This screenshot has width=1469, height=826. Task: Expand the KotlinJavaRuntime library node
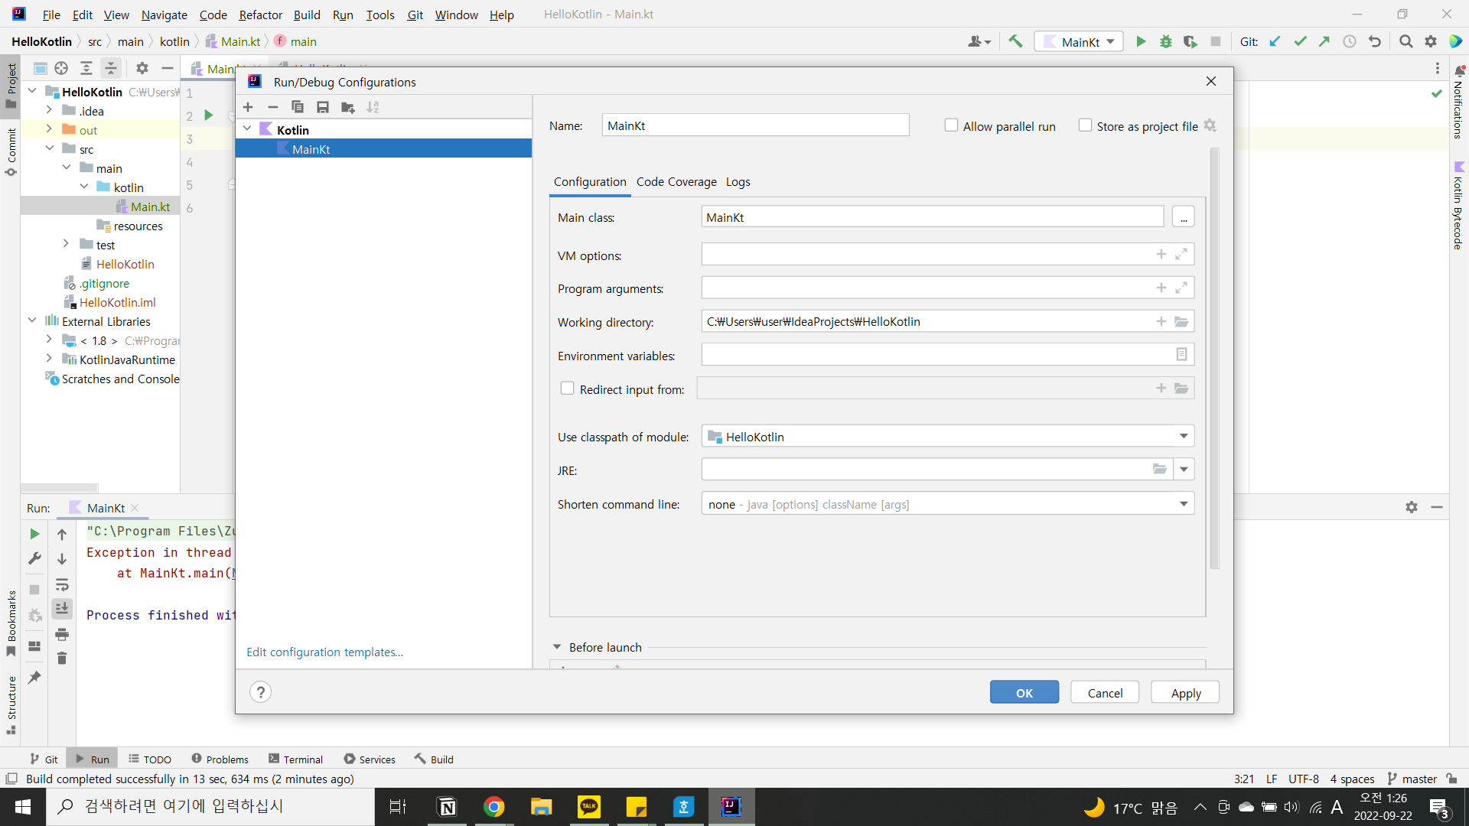[x=49, y=359]
